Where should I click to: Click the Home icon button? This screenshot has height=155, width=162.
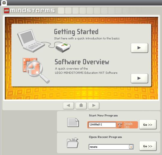81,105
